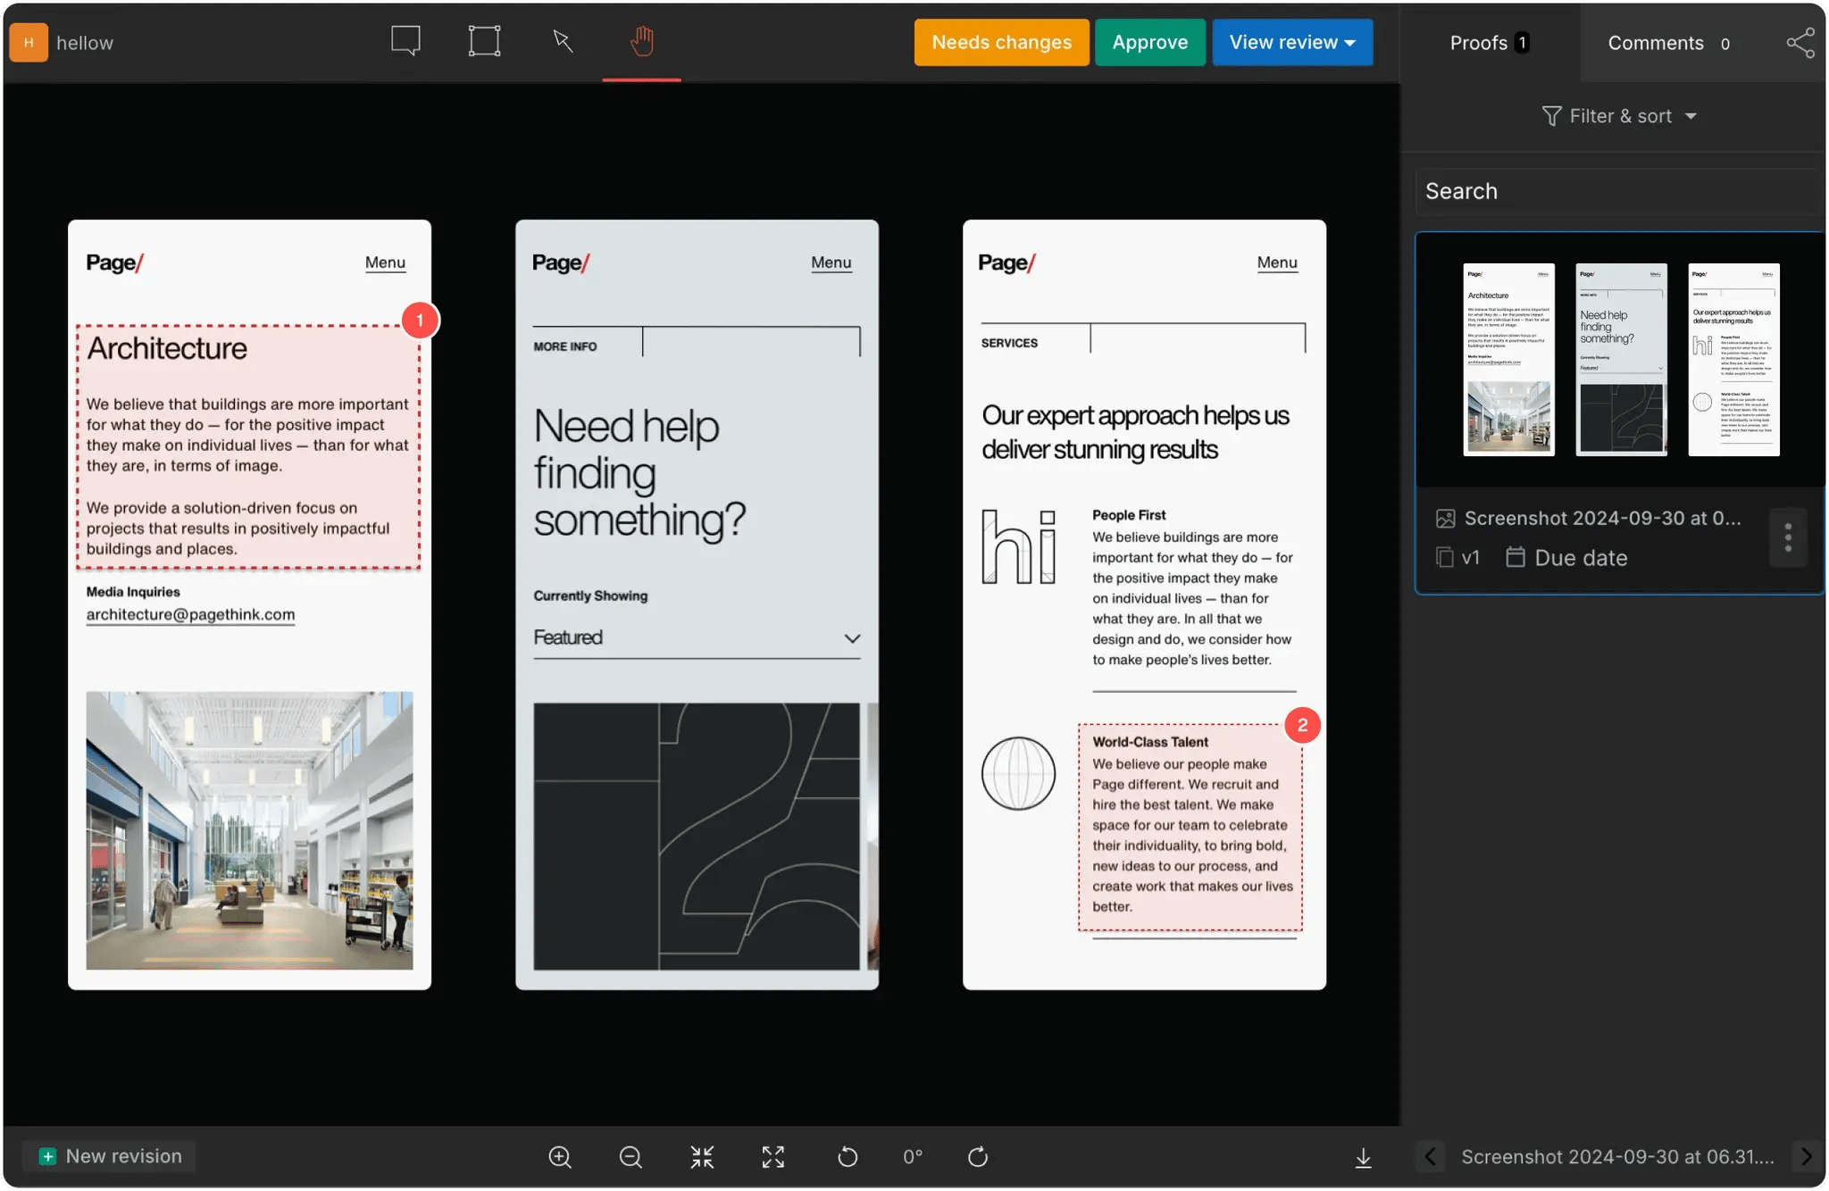Viewport: 1829px width, 1191px height.
Task: Select the comment annotation tool
Action: point(405,40)
